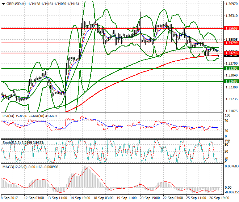Screen dimensions: 239x202
Task: Click the 20 Sep 19:00 time axis label
Action: point(150,198)
